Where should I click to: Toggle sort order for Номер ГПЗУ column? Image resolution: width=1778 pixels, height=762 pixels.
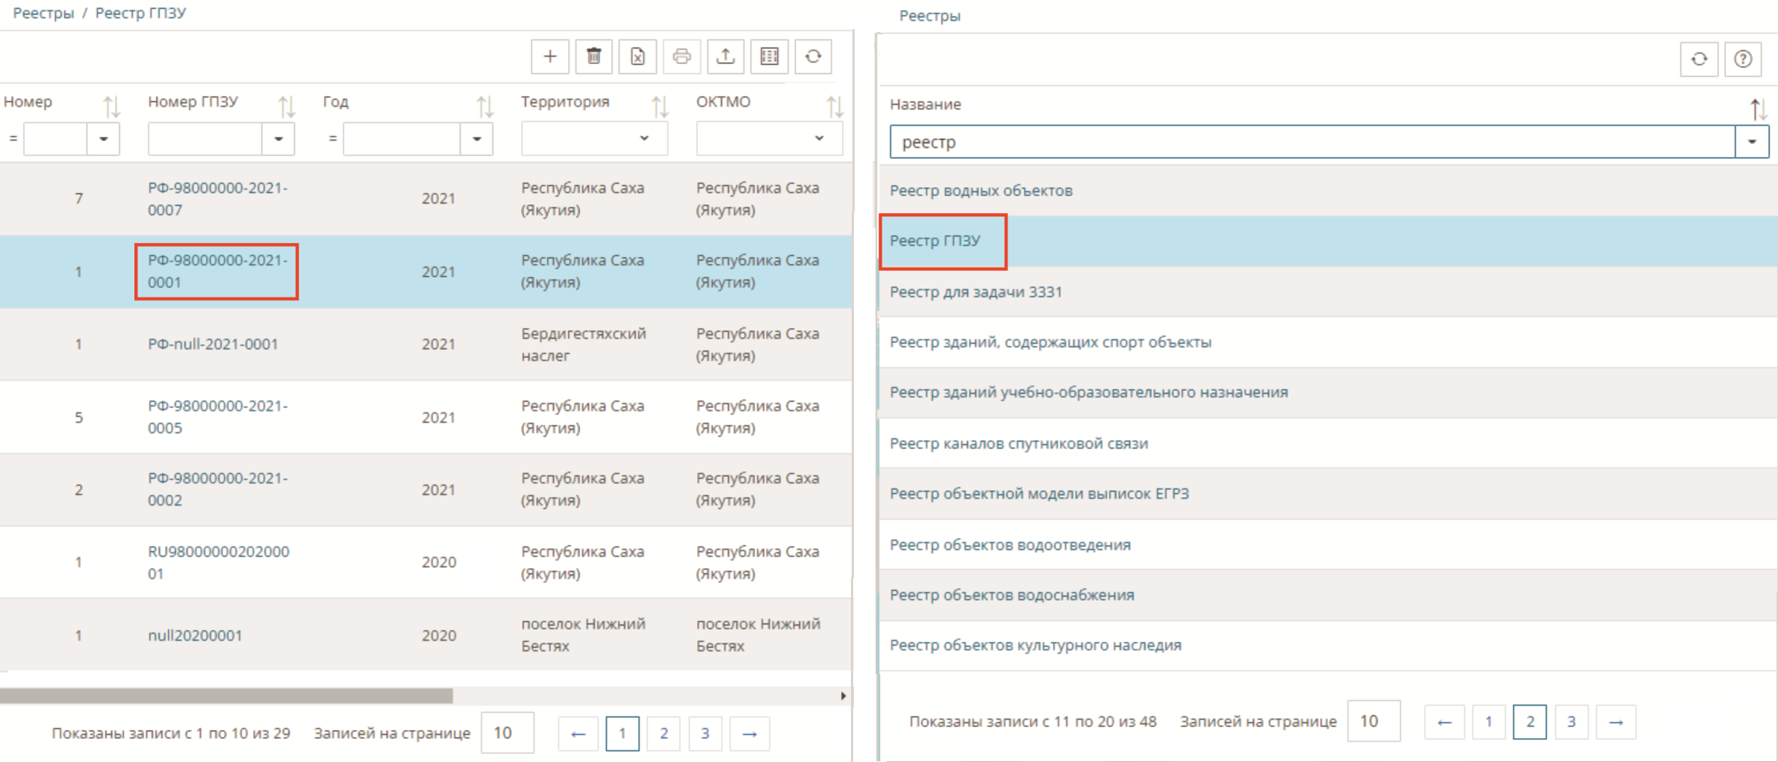[x=287, y=107]
